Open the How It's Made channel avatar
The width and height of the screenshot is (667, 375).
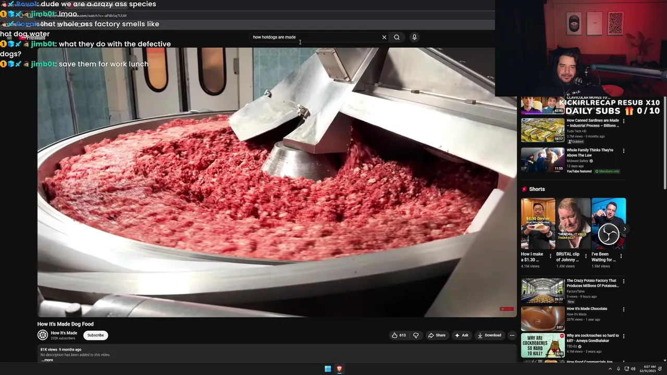pos(43,335)
